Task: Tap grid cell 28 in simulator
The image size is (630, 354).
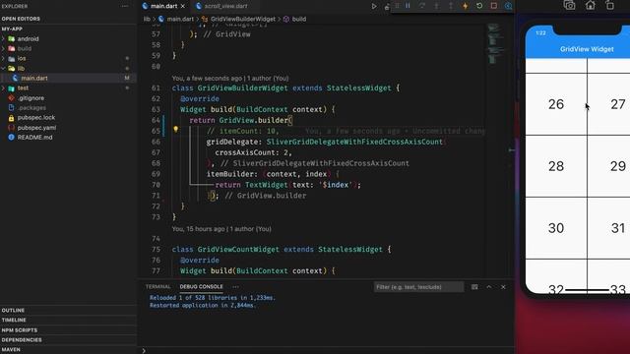Action: (556, 166)
